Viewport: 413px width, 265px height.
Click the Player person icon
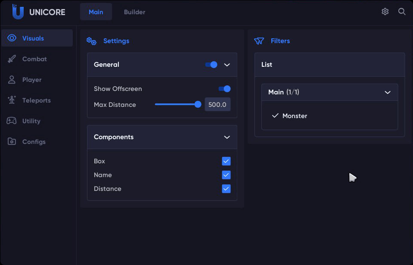tap(12, 79)
